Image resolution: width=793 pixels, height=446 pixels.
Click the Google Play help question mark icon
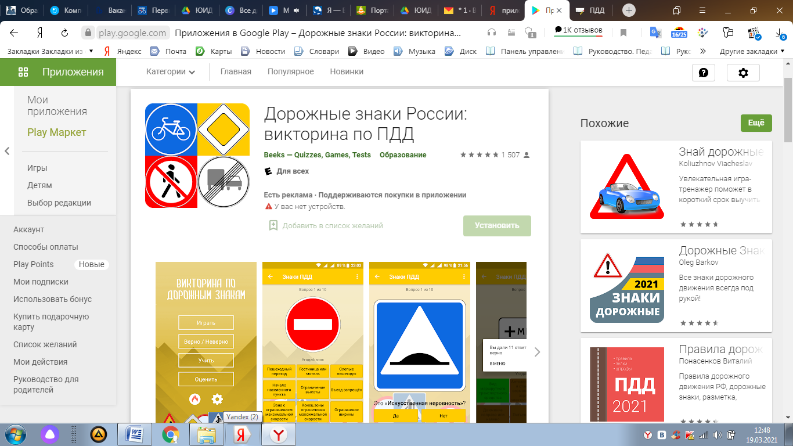coord(704,73)
